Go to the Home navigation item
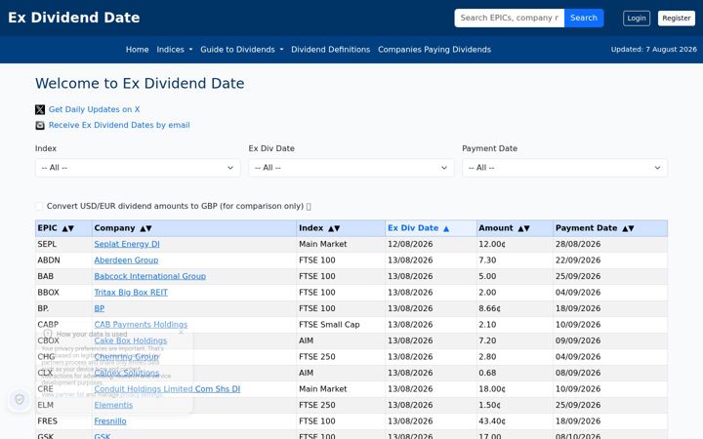 (x=138, y=50)
